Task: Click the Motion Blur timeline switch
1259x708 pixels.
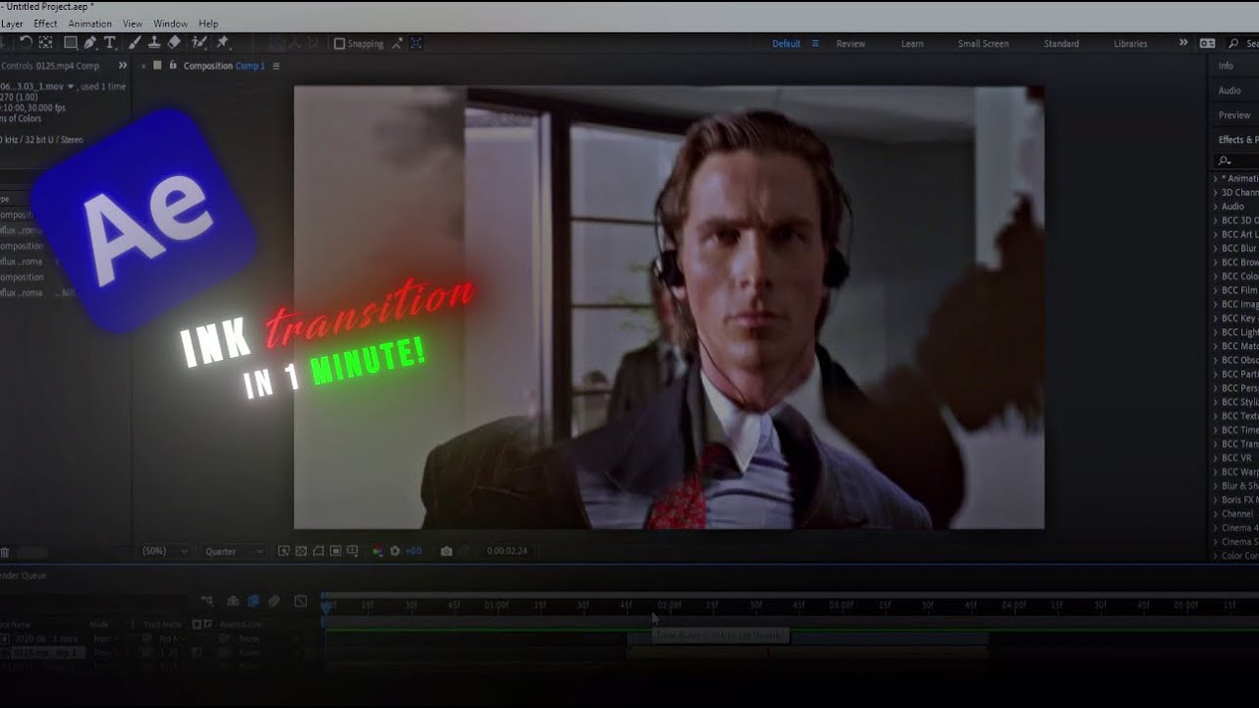Action: click(274, 601)
